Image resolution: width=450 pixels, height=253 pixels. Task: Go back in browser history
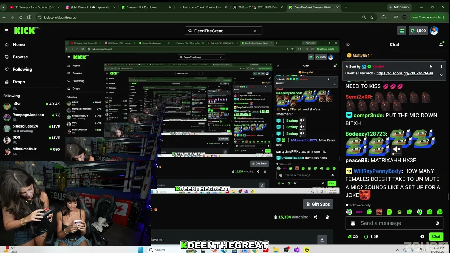click(4, 17)
